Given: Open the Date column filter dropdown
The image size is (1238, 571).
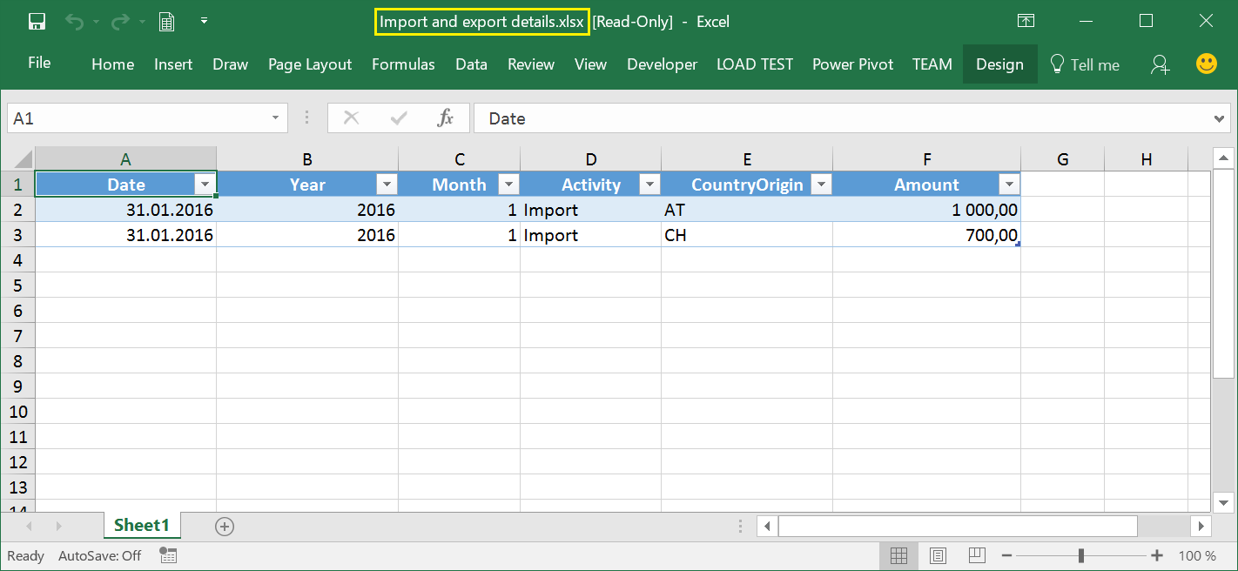Looking at the screenshot, I should 205,184.
